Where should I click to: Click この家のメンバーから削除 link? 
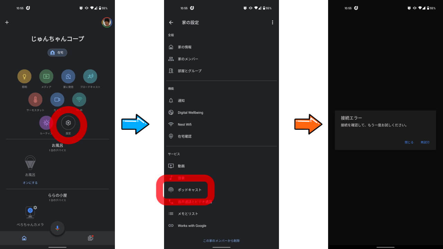pyautogui.click(x=221, y=241)
